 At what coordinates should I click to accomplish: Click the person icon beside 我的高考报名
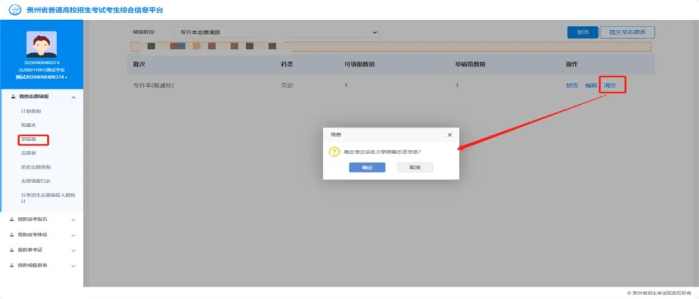pos(12,219)
